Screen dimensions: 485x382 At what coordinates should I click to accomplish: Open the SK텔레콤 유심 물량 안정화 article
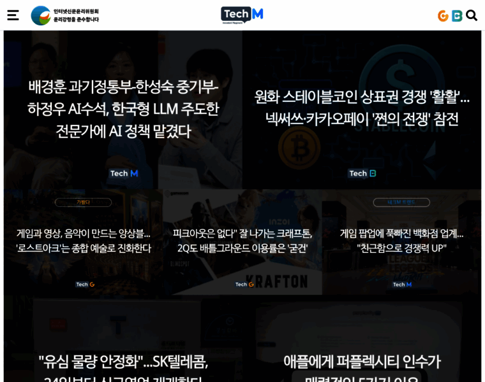[x=123, y=368]
